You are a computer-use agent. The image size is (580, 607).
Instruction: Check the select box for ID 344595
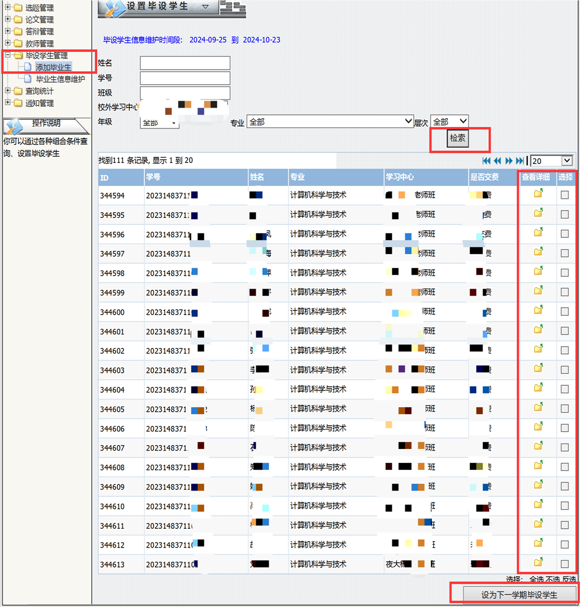564,215
